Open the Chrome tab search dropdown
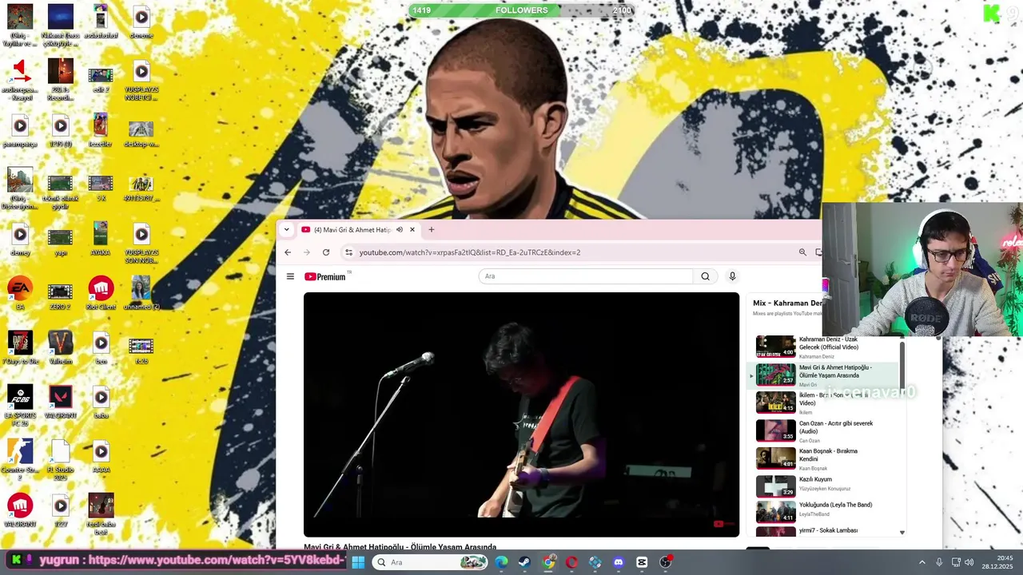Image resolution: width=1023 pixels, height=575 pixels. pyautogui.click(x=287, y=230)
